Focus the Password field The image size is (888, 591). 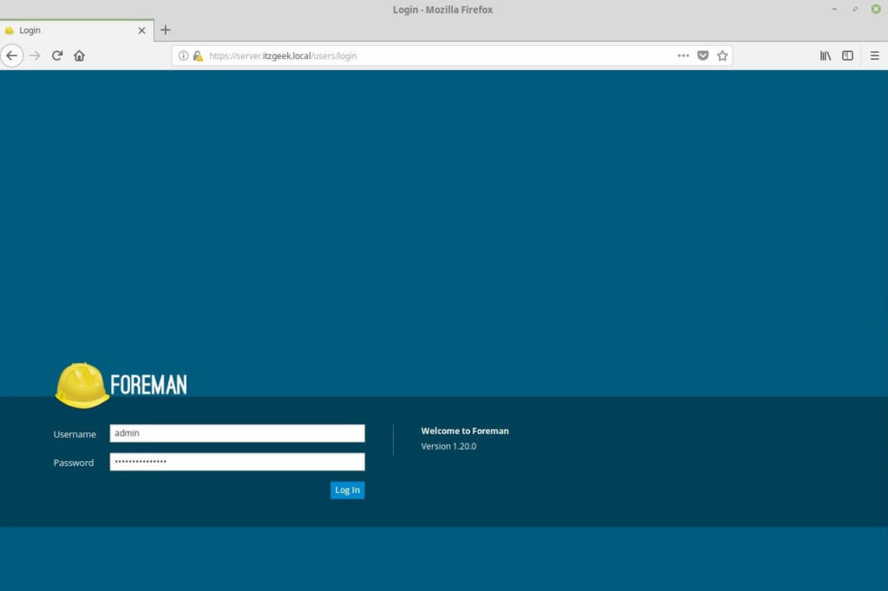(x=238, y=461)
